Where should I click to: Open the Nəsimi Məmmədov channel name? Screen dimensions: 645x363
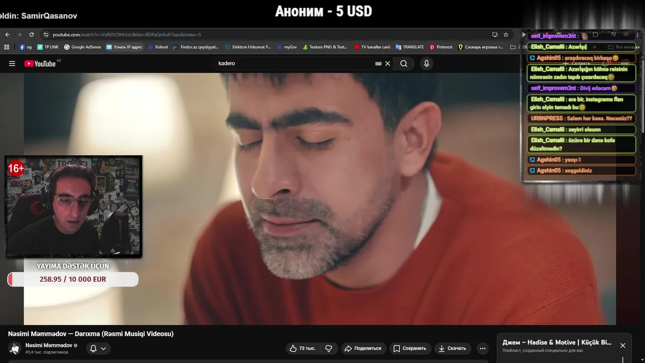(49, 345)
